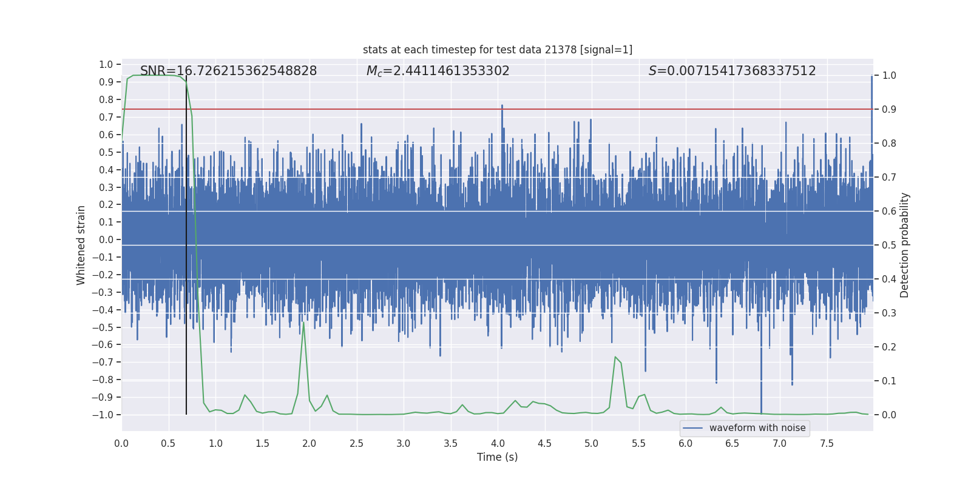Click the 'Whitened strain' y-axis label
The image size is (971, 485).
[x=81, y=245]
